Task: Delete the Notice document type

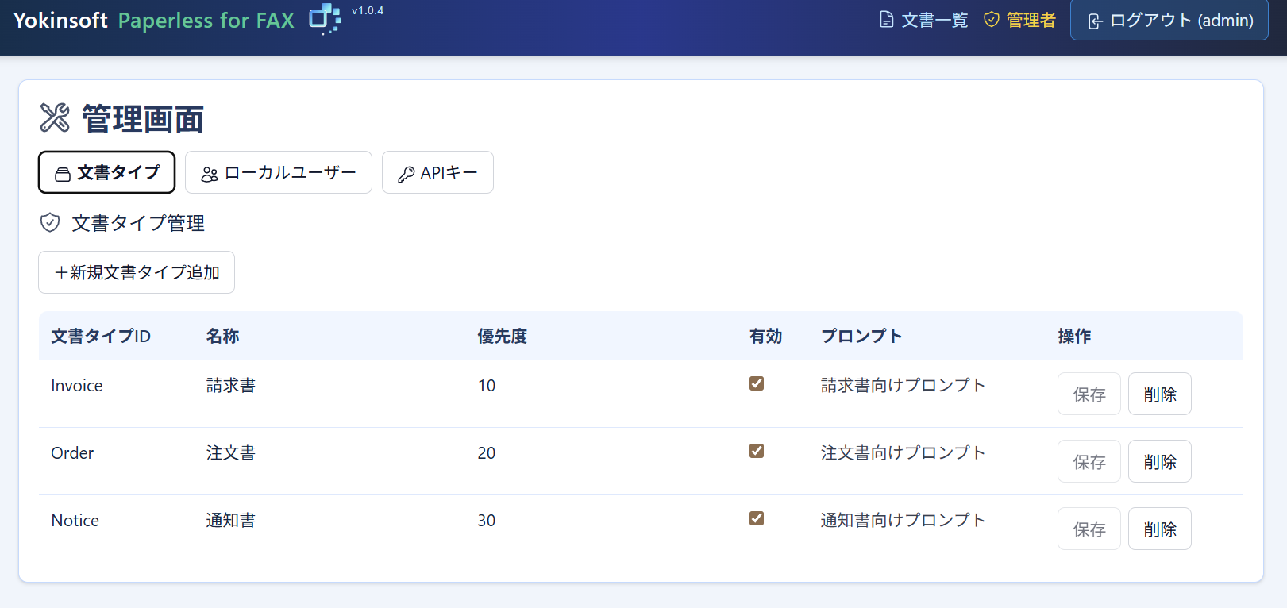Action: (x=1159, y=529)
